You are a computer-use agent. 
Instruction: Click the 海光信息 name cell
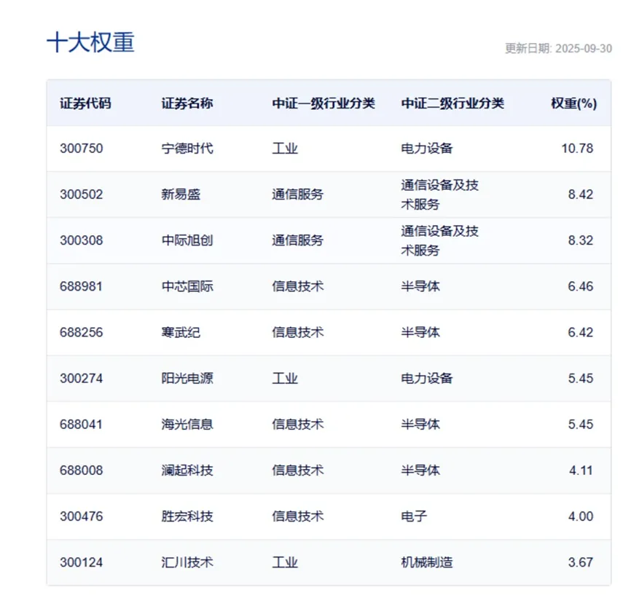[187, 424]
